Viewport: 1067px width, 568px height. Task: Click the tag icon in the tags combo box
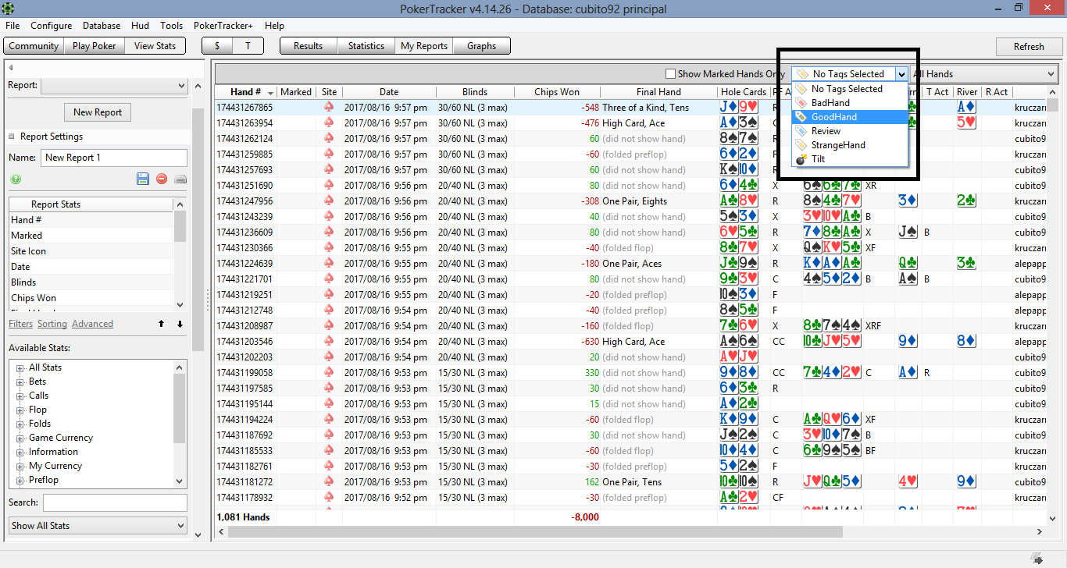click(802, 74)
